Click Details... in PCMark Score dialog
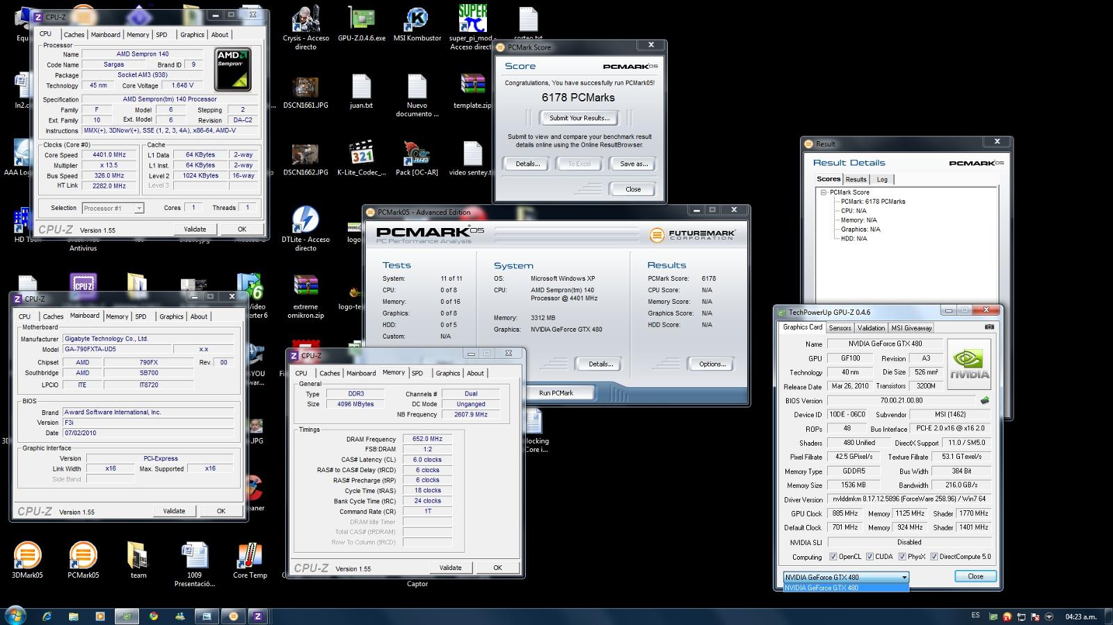This screenshot has height=625, width=1113. point(527,164)
